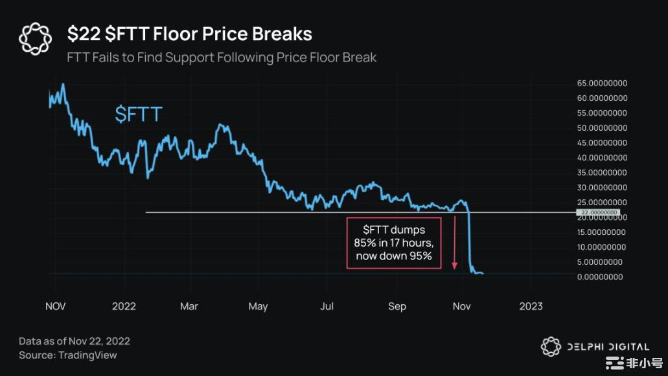This screenshot has width=668, height=376.
Task: Click the blue $FTT series label
Action: tap(138, 115)
